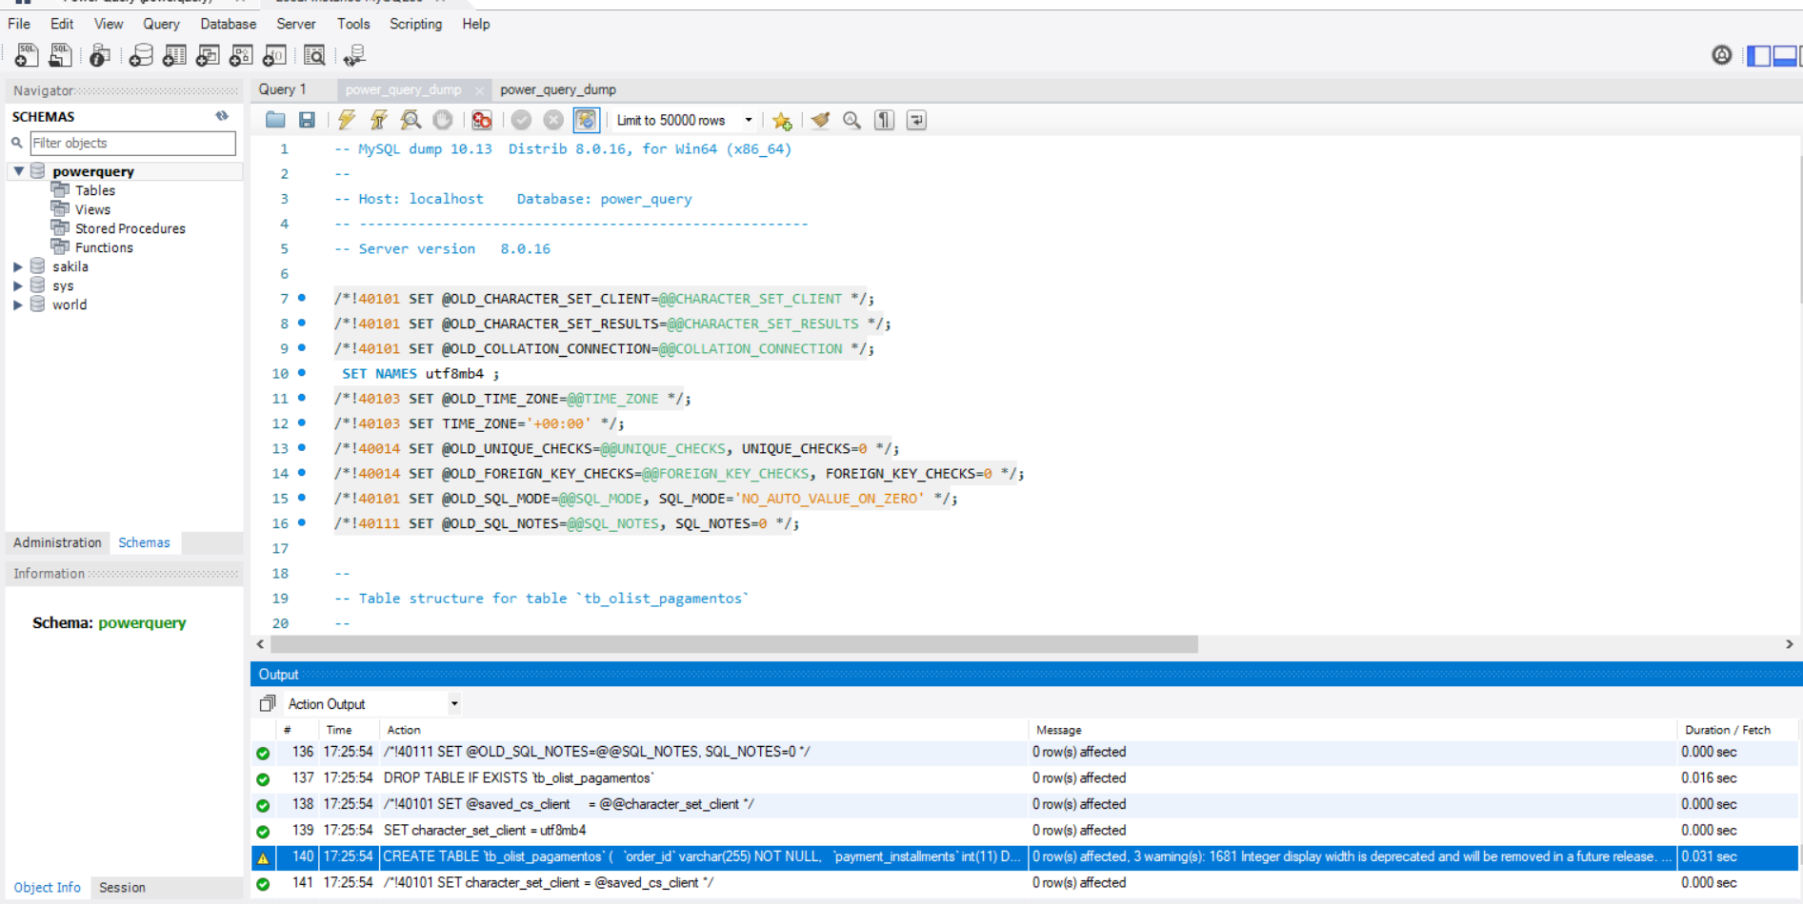Create a new stored procedure icon
The image size is (1803, 904).
241,56
